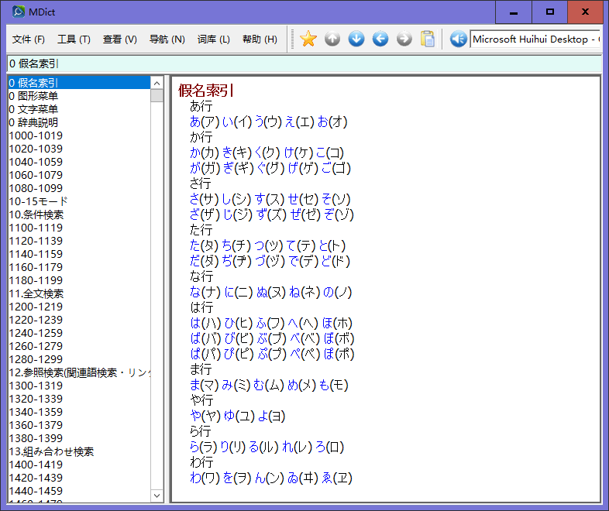This screenshot has height=511, width=609.
Task: Click the MDict app icon in title bar
Action: [x=18, y=12]
